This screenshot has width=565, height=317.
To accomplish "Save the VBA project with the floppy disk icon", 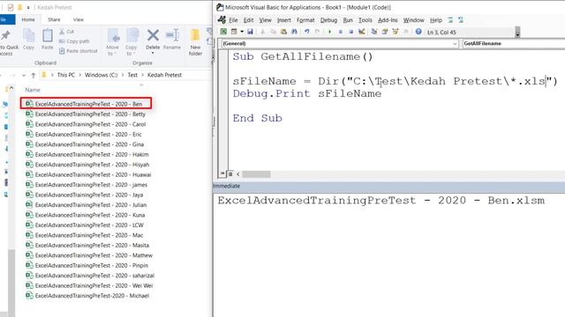I will [x=250, y=32].
